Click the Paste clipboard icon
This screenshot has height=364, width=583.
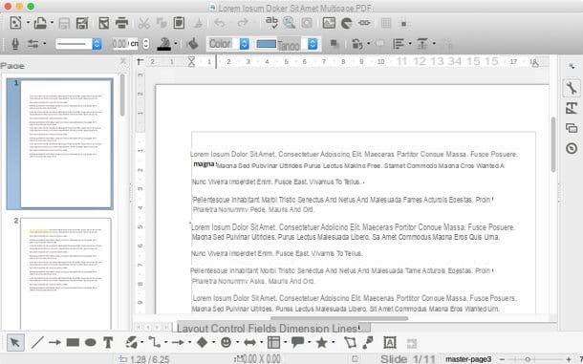[x=179, y=23]
